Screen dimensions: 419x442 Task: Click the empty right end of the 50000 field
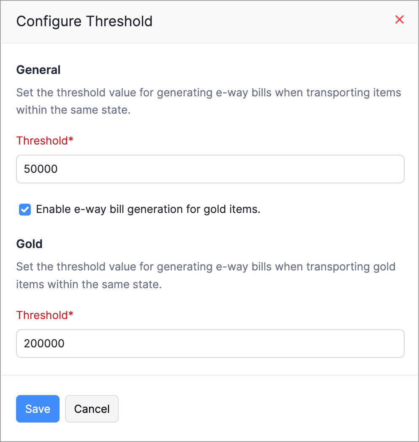(380, 169)
